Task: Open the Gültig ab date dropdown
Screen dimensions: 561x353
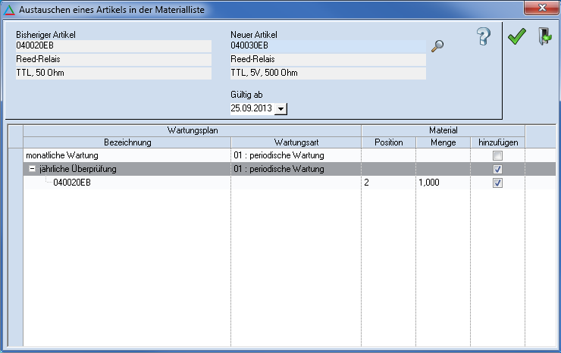Action: click(x=281, y=109)
